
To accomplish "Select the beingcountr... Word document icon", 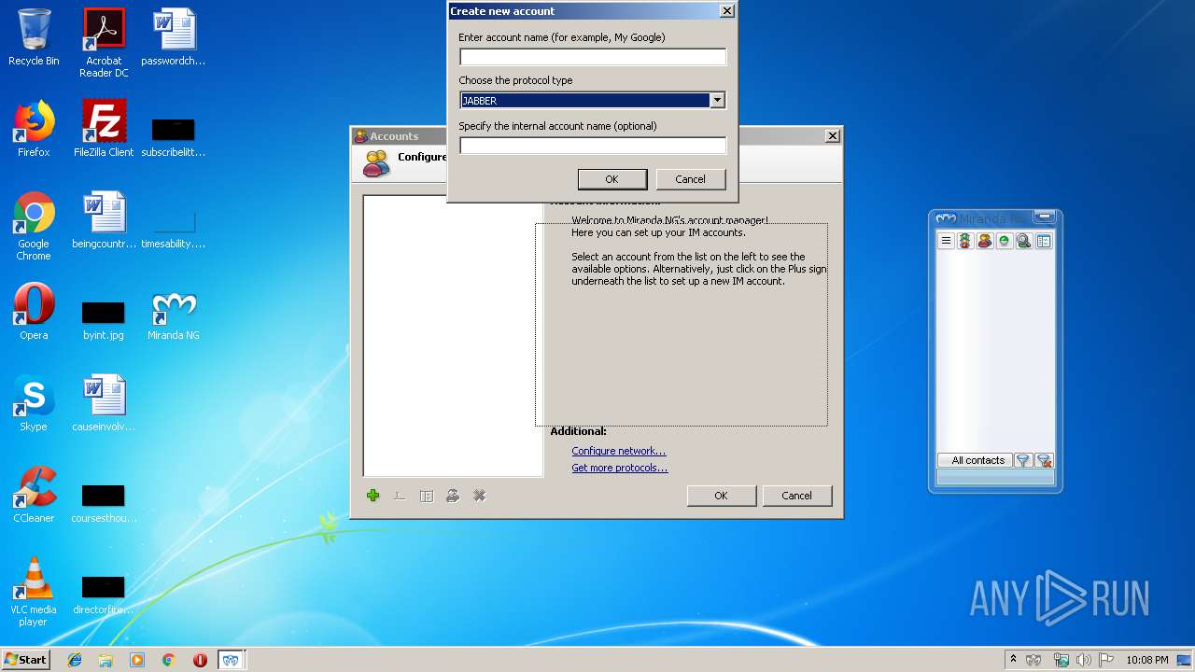I will pyautogui.click(x=104, y=220).
